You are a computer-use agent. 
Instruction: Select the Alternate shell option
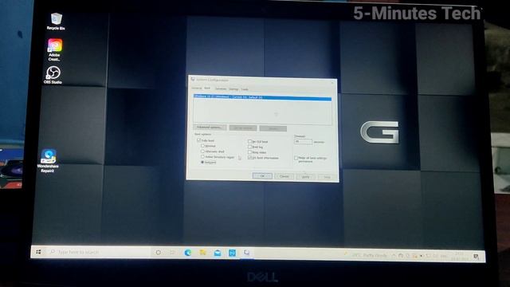point(202,151)
